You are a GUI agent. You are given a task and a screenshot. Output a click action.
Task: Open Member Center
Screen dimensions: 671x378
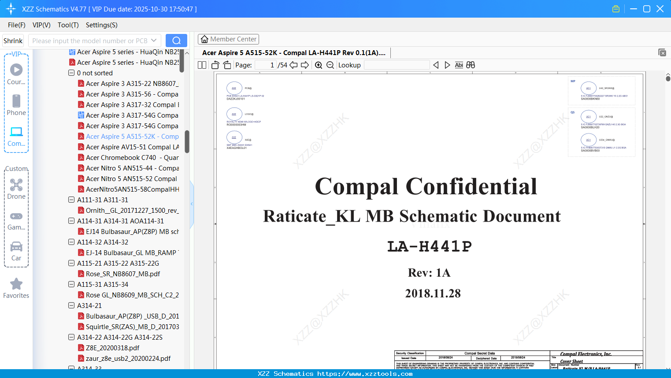[x=228, y=39]
